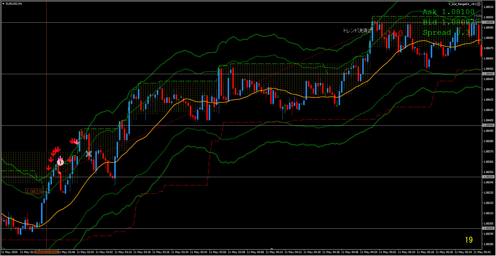Image resolution: width=496 pixels, height=256 pixels.
Task: Click the Ask 1.08100 readout
Action: point(448,12)
